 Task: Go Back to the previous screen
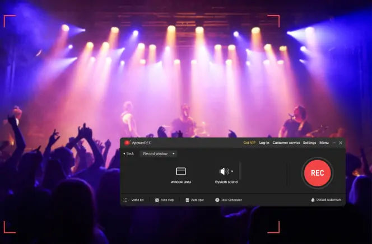[129, 153]
